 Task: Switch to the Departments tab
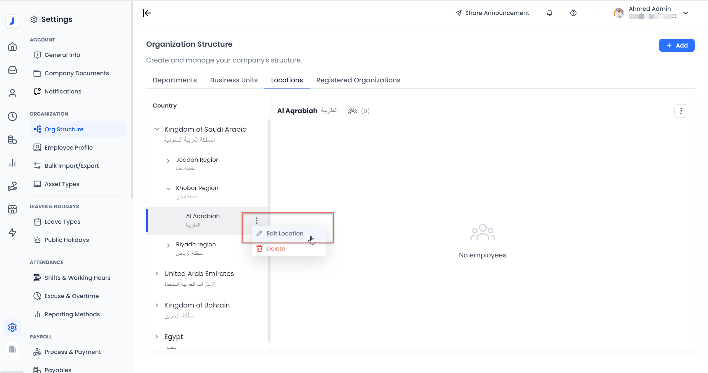pos(175,80)
